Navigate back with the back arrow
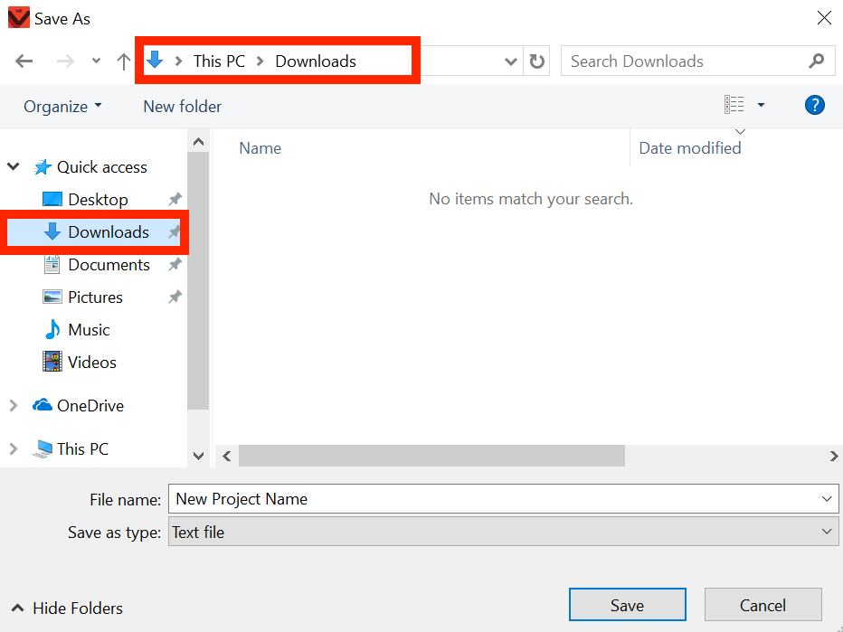The height and width of the screenshot is (632, 843). tap(24, 61)
